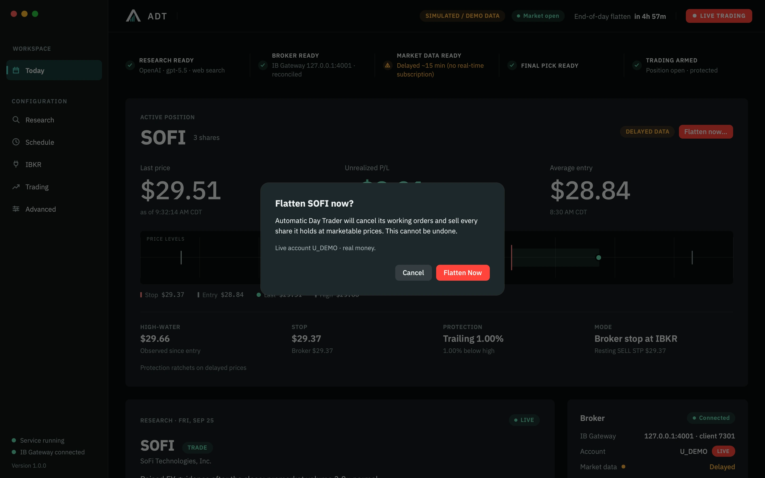765x478 pixels.
Task: Click the magnifier icon beside Research
Action: [16, 120]
